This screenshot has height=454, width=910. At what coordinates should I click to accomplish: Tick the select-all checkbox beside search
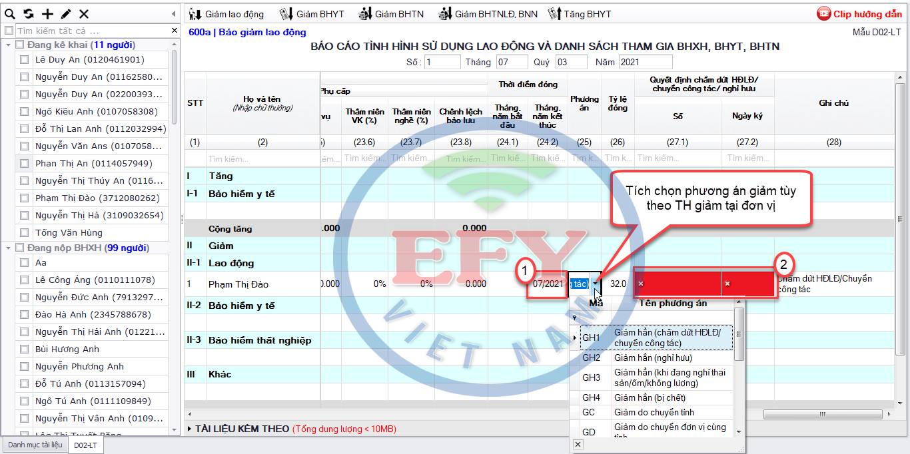coord(9,31)
